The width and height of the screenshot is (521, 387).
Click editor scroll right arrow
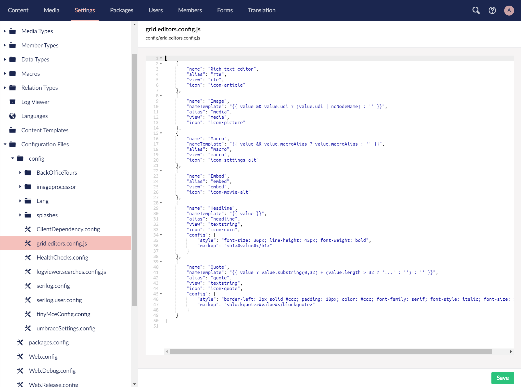click(x=511, y=352)
